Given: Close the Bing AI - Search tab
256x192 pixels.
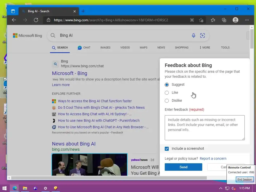Looking at the screenshot, I should [x=74, y=11].
